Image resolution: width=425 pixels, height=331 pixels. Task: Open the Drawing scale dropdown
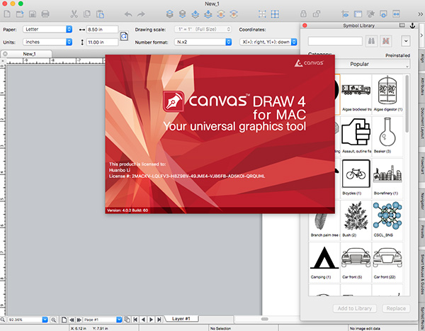tap(203, 29)
